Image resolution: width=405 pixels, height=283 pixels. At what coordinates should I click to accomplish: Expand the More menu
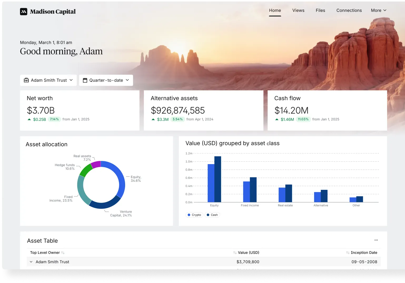coord(379,10)
